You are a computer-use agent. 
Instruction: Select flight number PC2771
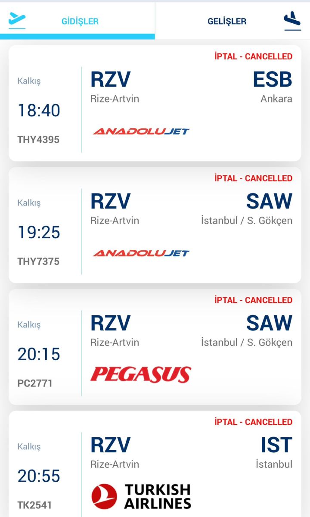[35, 383]
